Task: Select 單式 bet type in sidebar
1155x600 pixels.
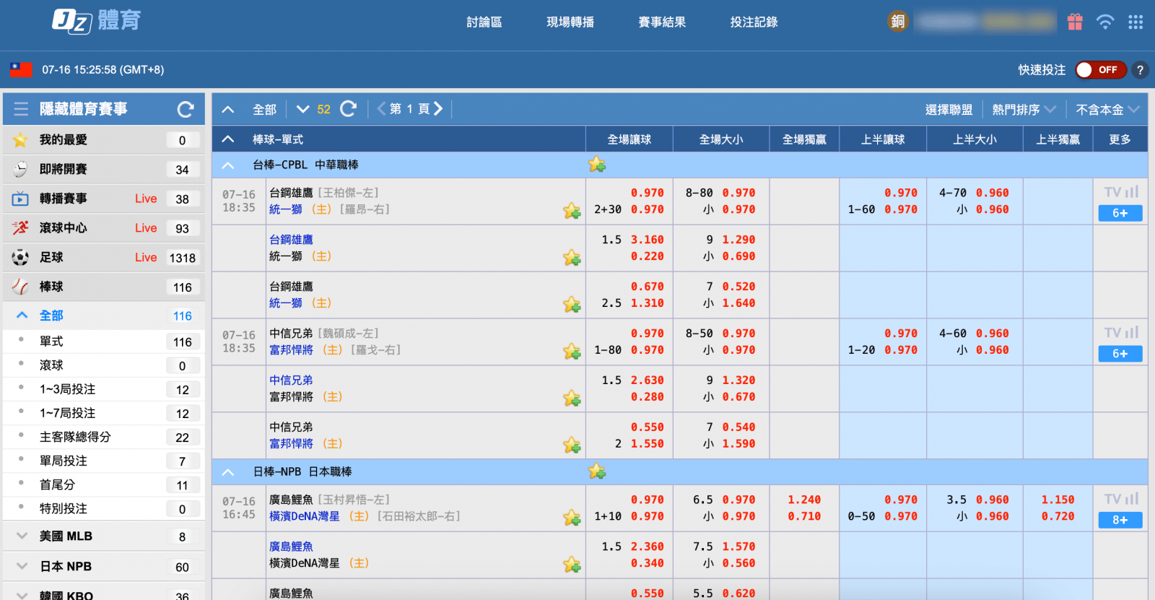Action: click(x=104, y=342)
